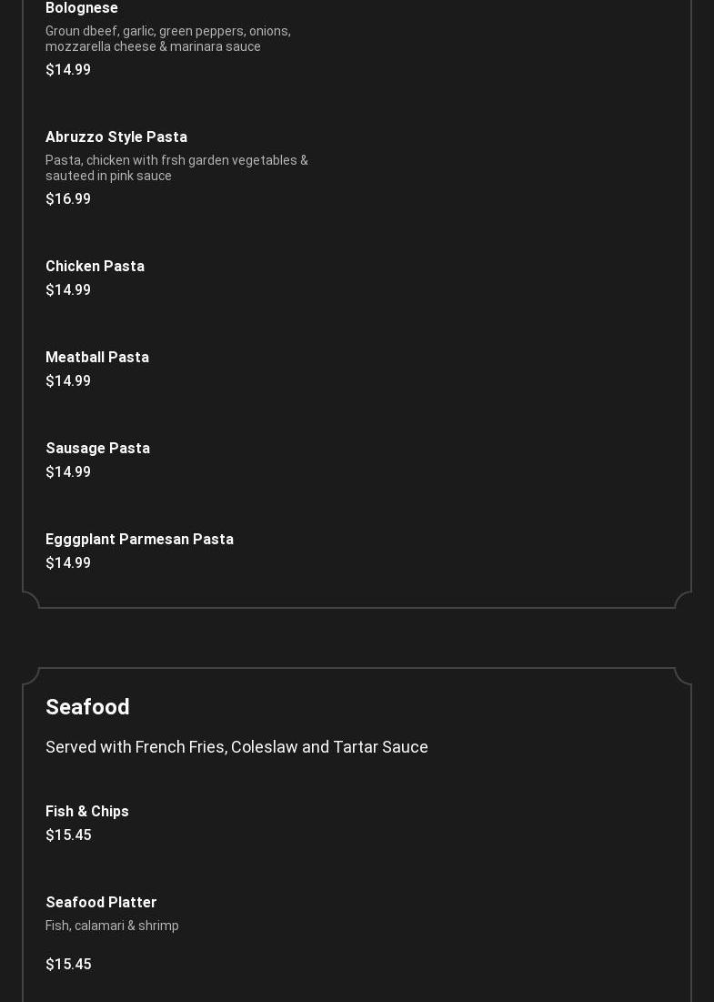
Task: Click the Egggplant Parmesan Pasta price
Action: 68,563
